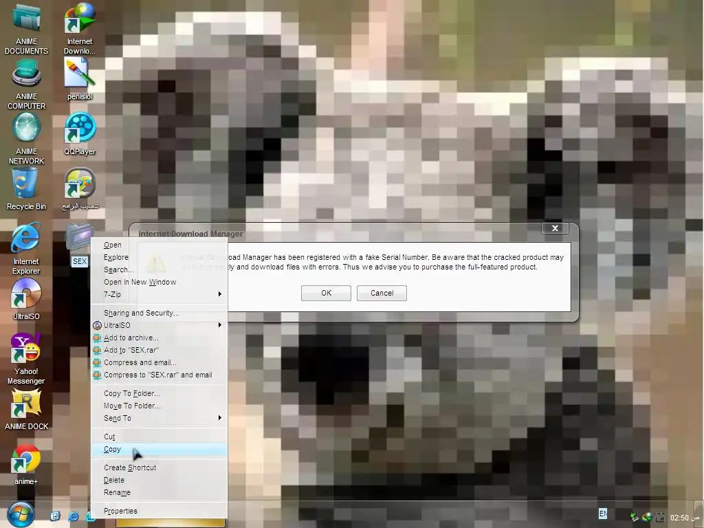This screenshot has width=704, height=528.
Task: Select the Yahoo! Messenger desktop shortcut
Action: 26,359
